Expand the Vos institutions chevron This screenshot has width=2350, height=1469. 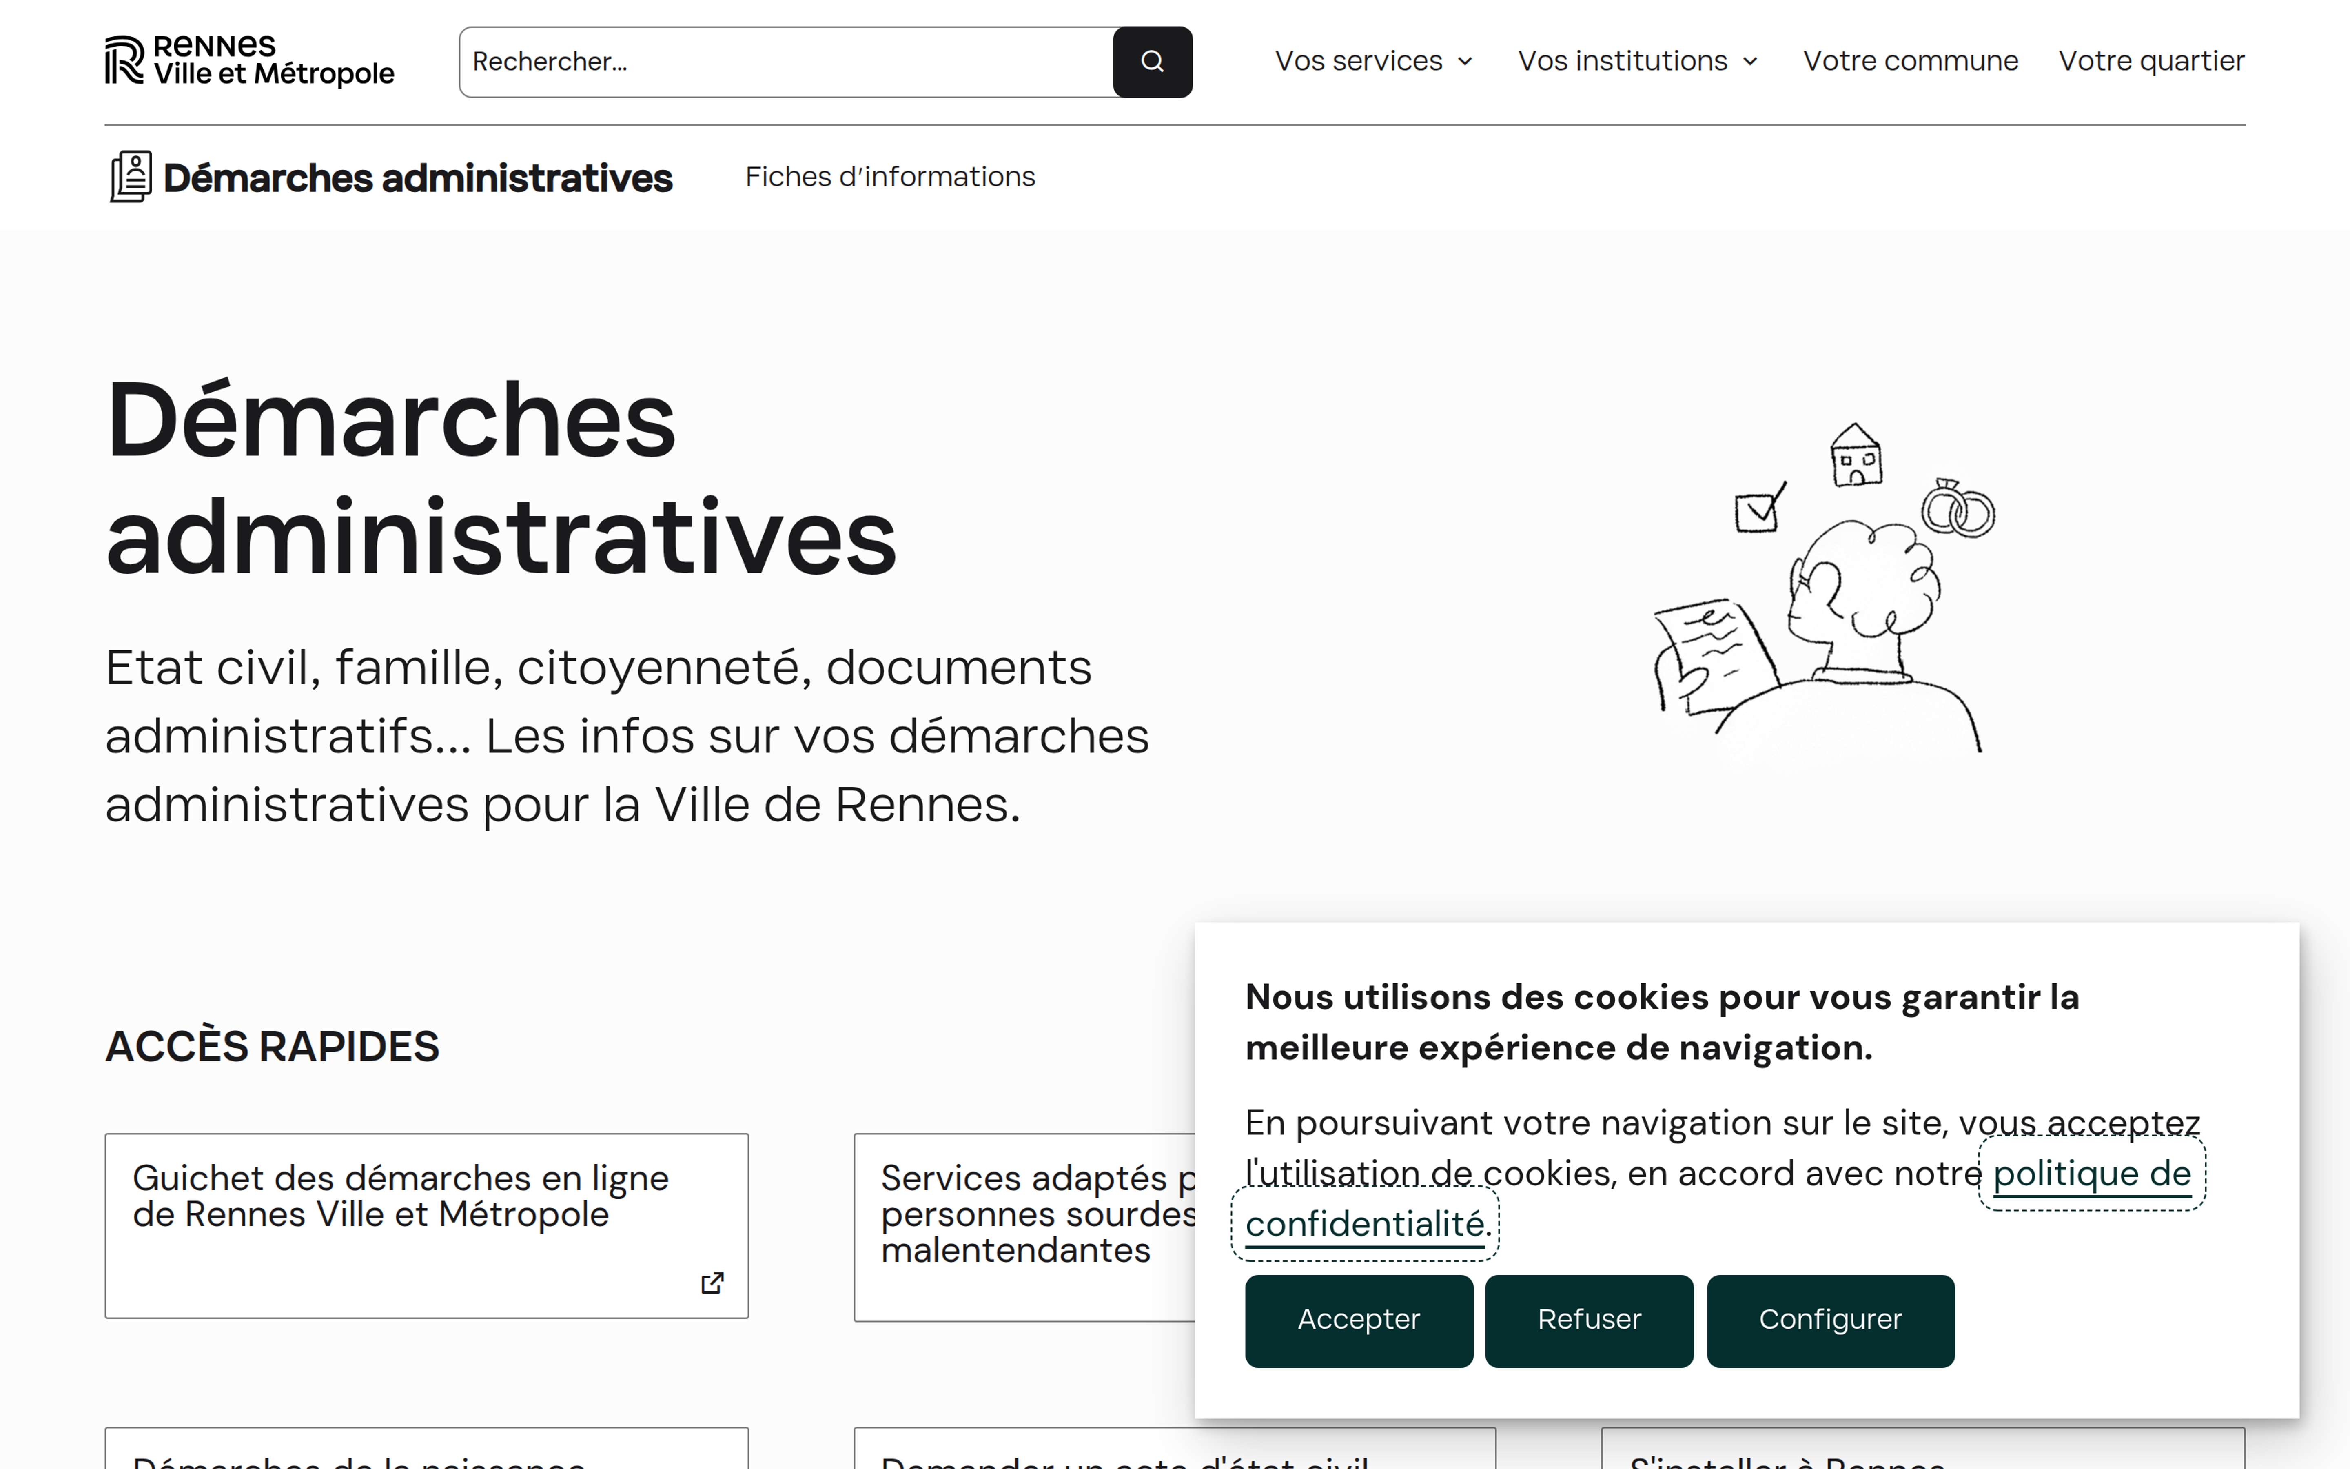click(1750, 61)
